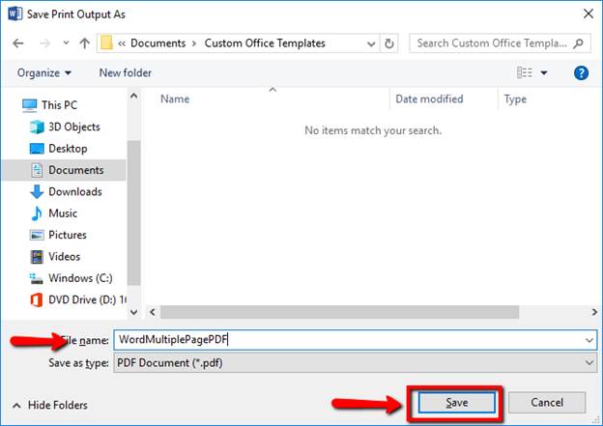Open the change view options dropdown

point(544,72)
